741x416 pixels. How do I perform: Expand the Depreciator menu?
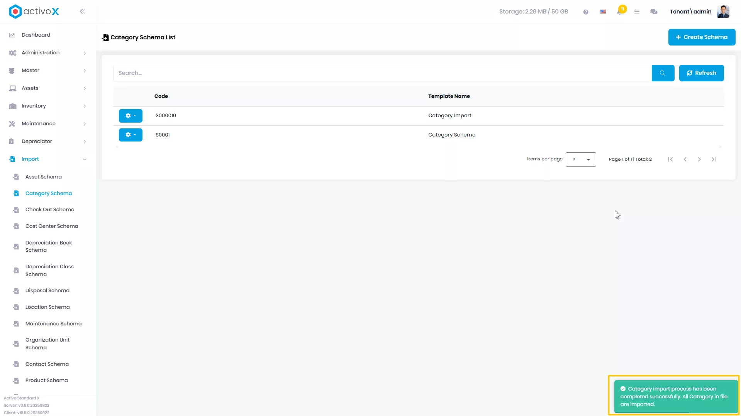48,141
